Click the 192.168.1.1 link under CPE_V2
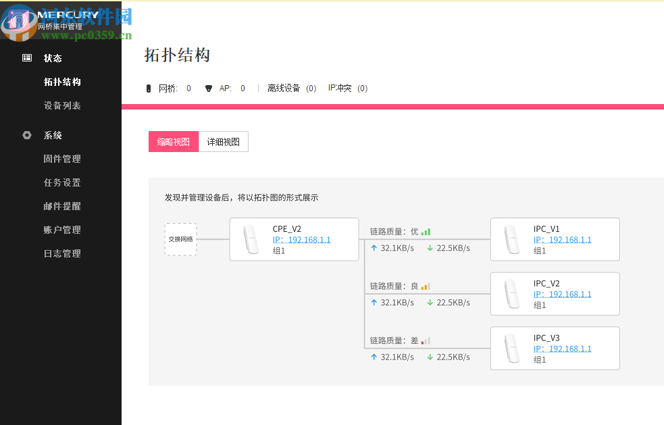The width and height of the screenshot is (664, 425). pos(301,239)
